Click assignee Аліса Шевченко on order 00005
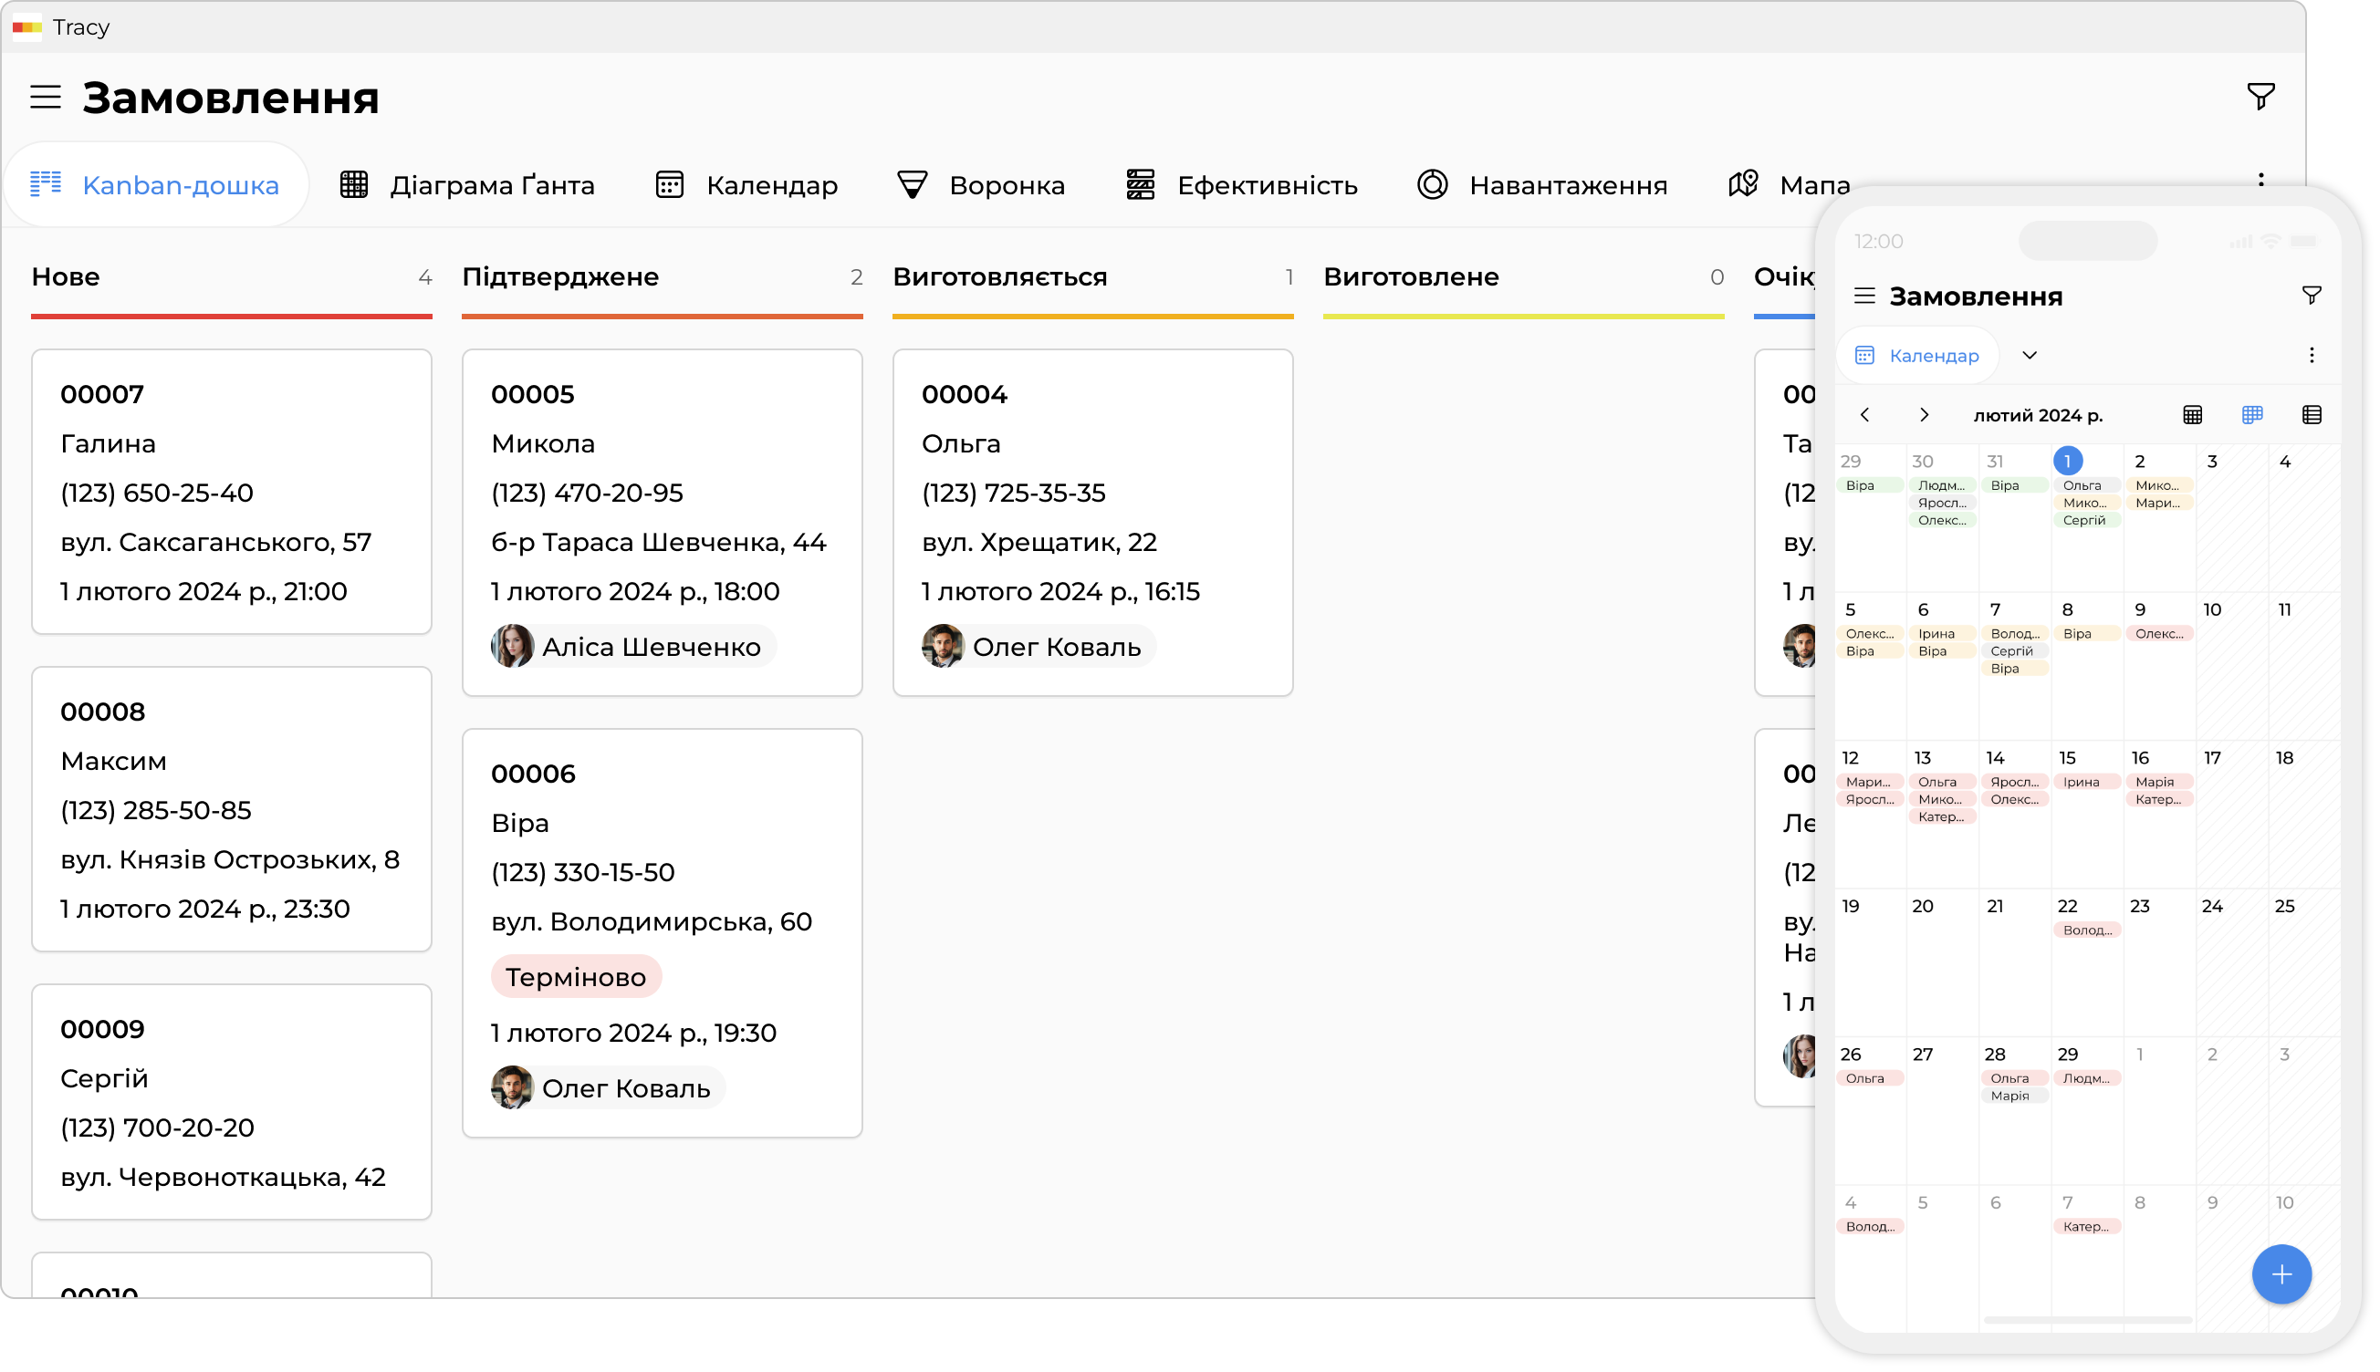 tap(632, 647)
